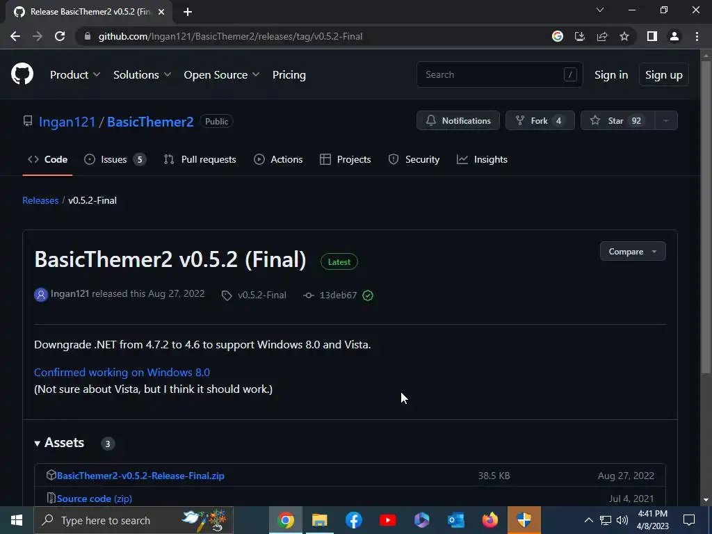Click the browser address bar URL

[x=230, y=36]
